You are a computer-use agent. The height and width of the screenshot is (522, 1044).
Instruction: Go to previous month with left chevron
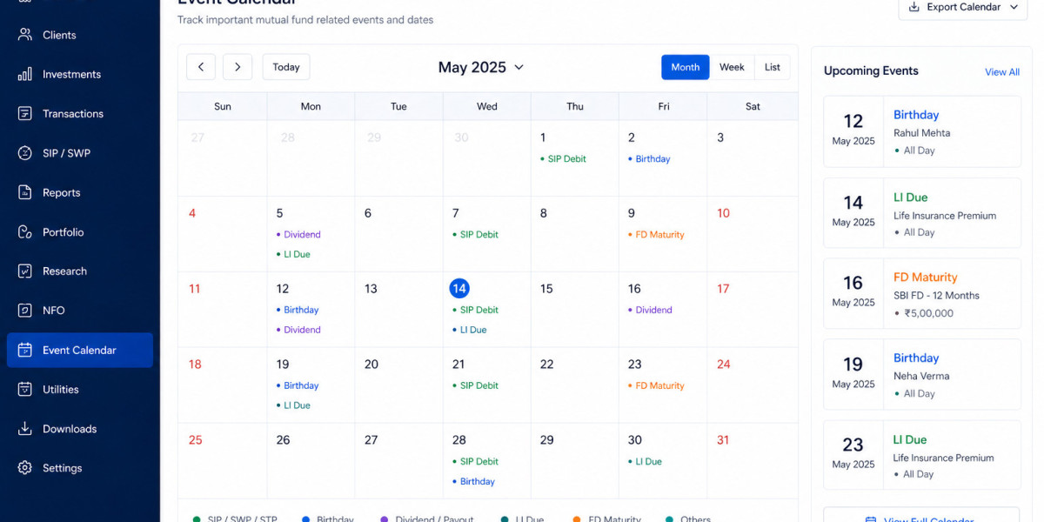pyautogui.click(x=201, y=67)
